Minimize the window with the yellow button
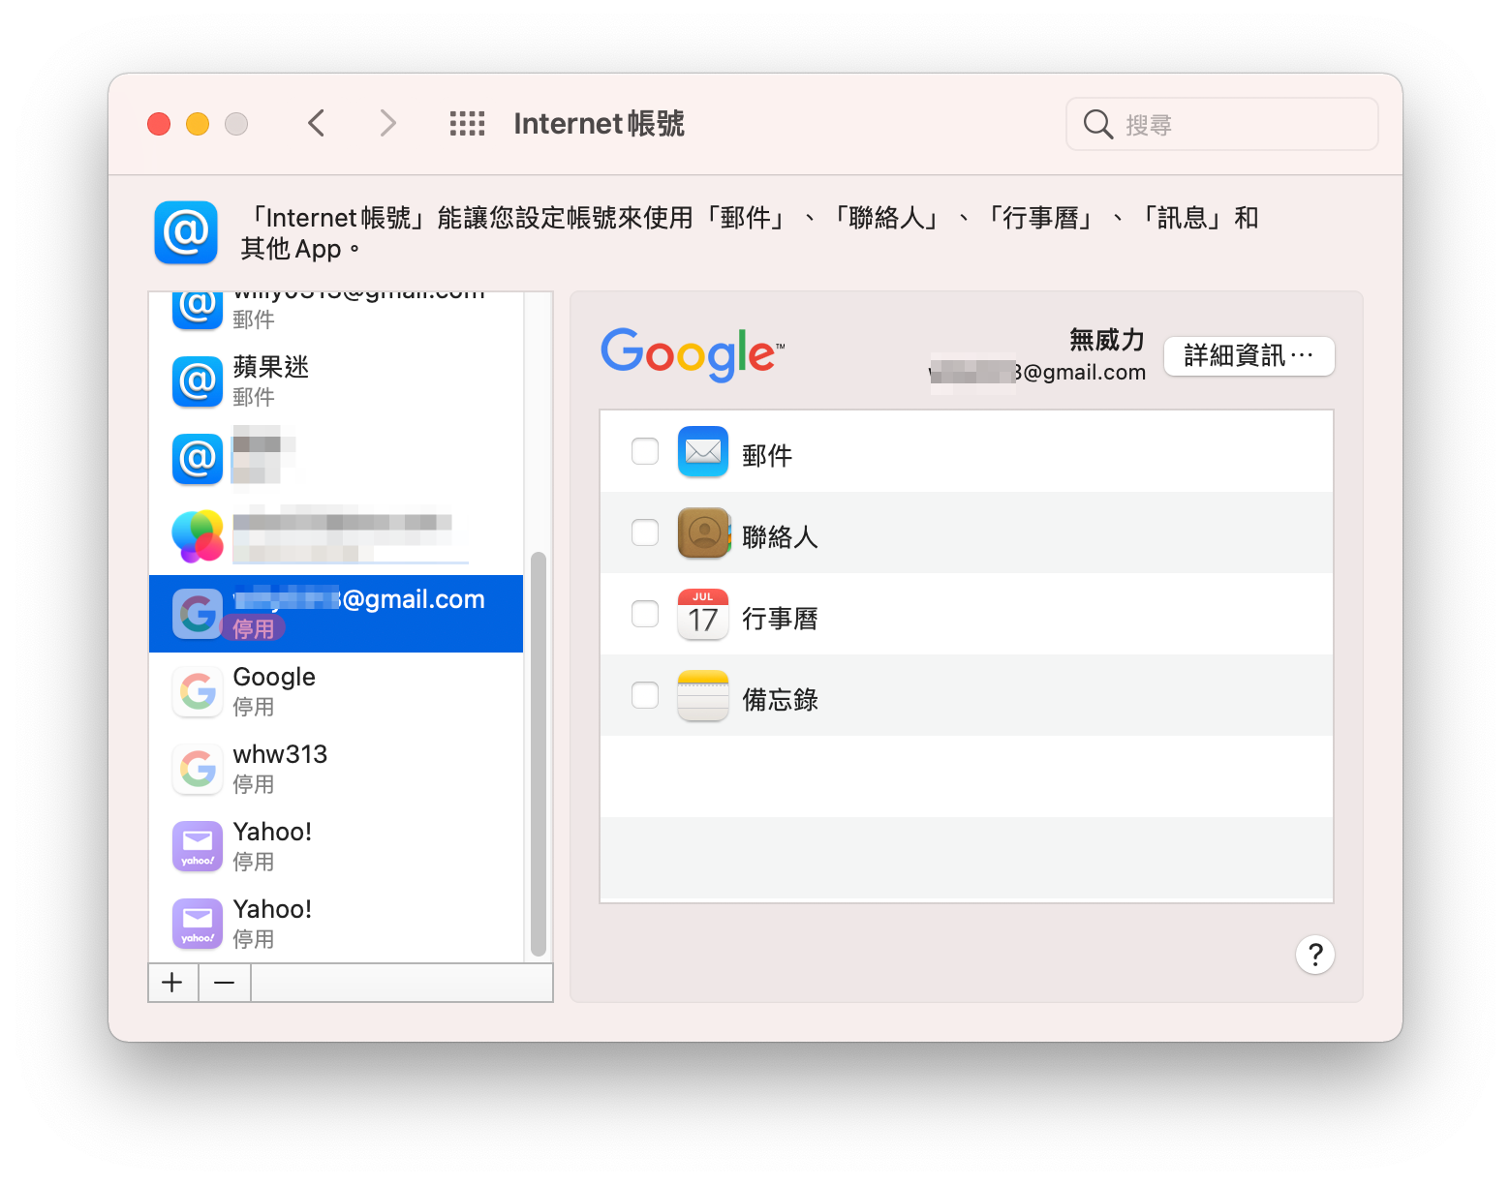 coord(198,124)
